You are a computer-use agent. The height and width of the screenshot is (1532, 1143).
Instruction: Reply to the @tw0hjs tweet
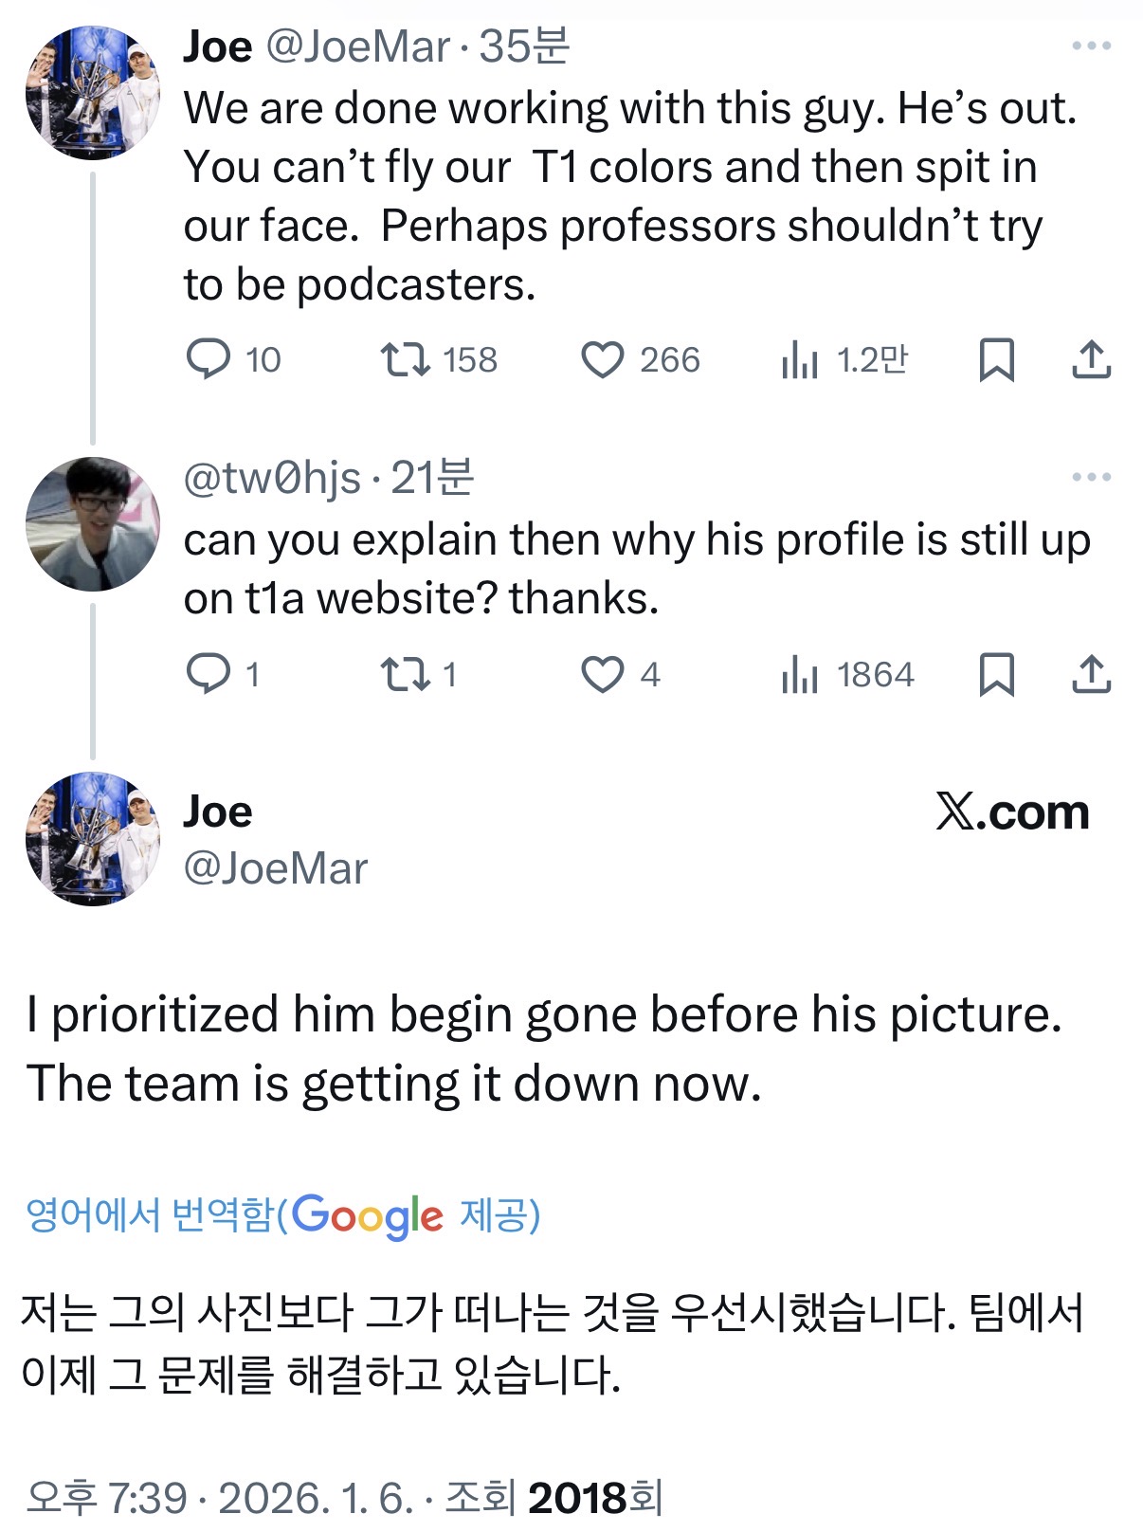tap(209, 674)
